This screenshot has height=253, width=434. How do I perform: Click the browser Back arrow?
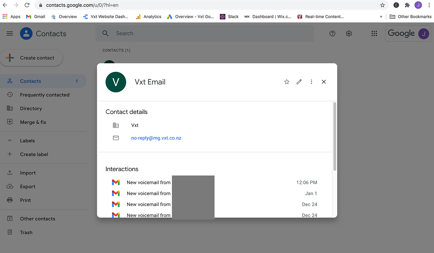click(5, 5)
